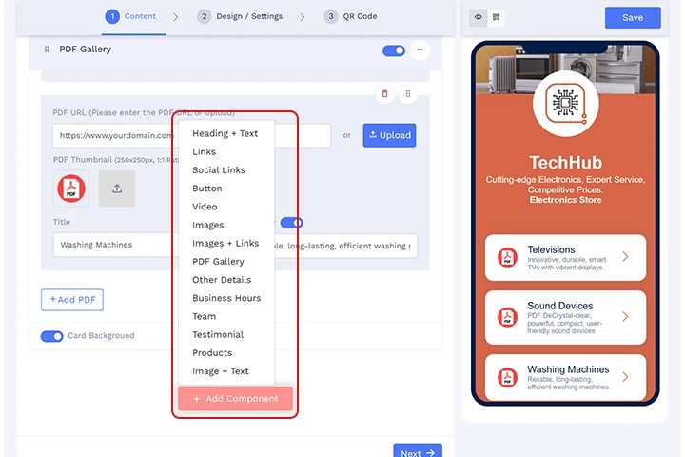Click the eye preview icon
This screenshot has width=685, height=457.
pyautogui.click(x=479, y=17)
